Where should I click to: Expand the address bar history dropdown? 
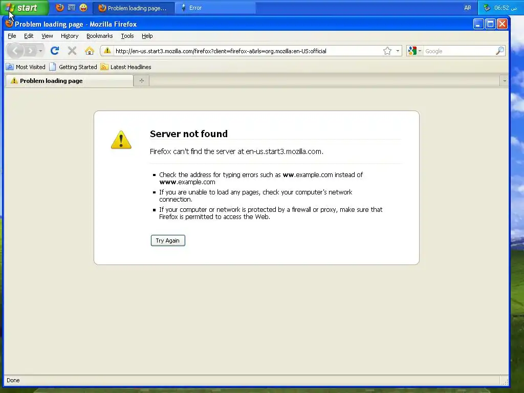pyautogui.click(x=397, y=51)
